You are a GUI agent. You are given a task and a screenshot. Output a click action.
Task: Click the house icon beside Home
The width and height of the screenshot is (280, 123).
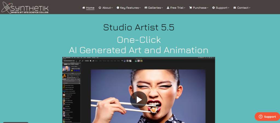(84, 8)
